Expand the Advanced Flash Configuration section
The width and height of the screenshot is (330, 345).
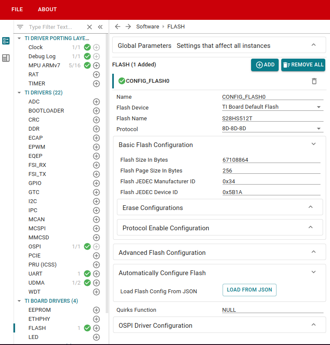[x=219, y=252]
